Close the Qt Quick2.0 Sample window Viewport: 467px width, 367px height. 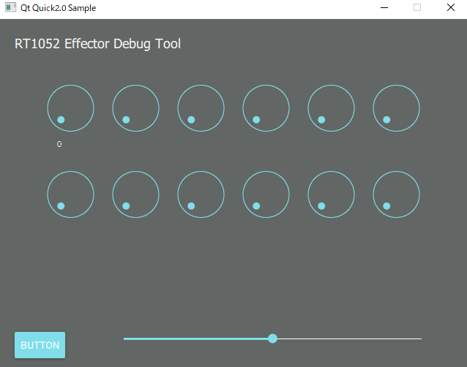point(451,7)
